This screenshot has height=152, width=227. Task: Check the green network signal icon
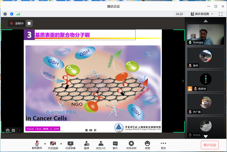coord(18,14)
